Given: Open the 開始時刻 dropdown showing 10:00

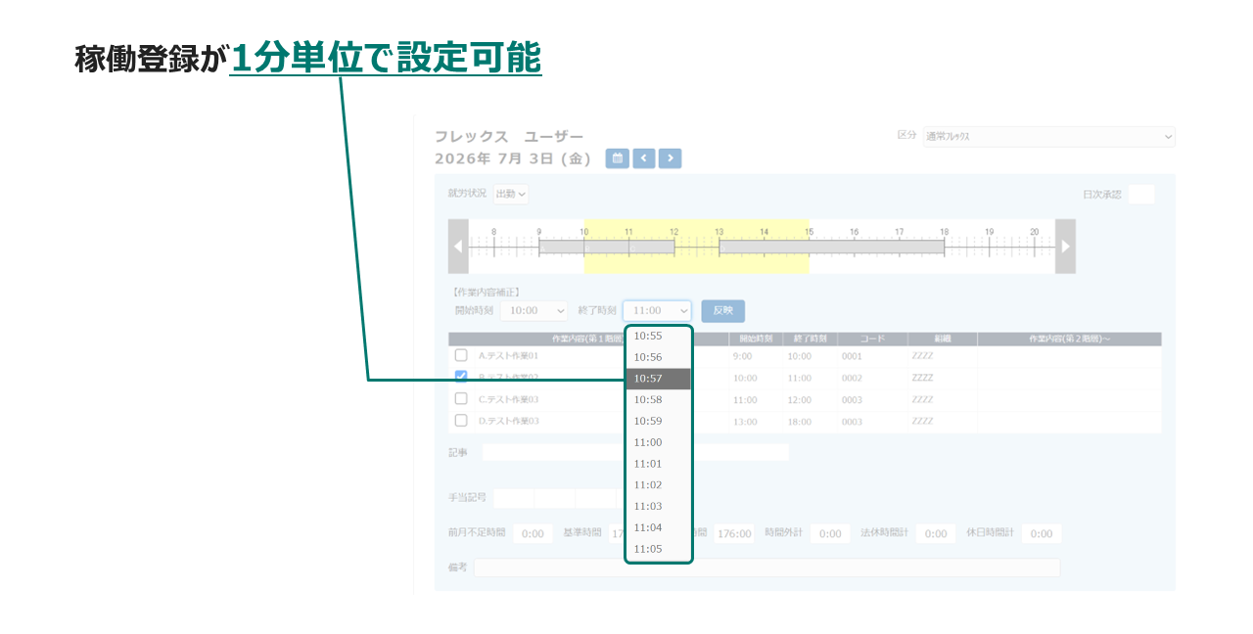Looking at the screenshot, I should coord(534,310).
